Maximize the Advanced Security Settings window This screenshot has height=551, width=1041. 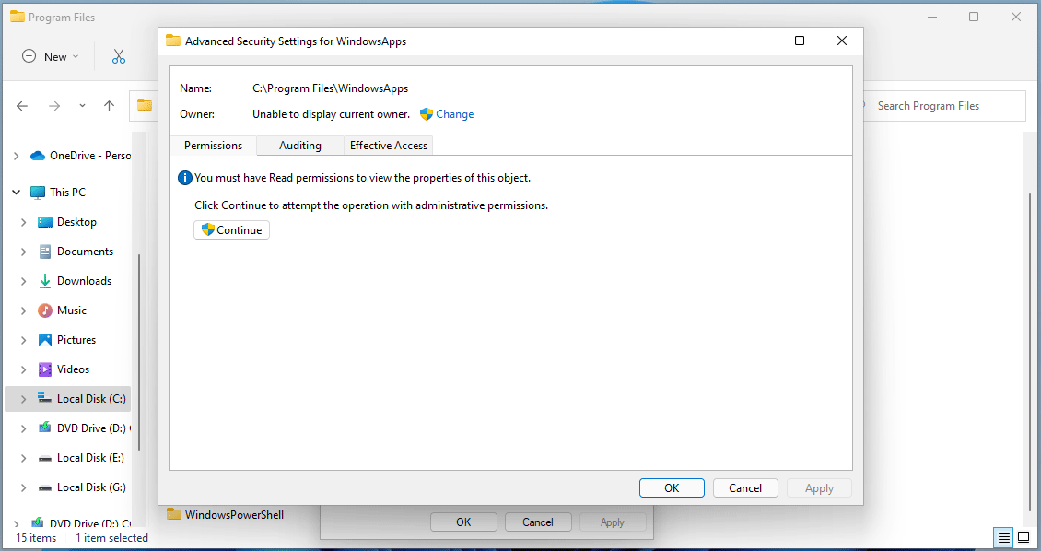(800, 41)
